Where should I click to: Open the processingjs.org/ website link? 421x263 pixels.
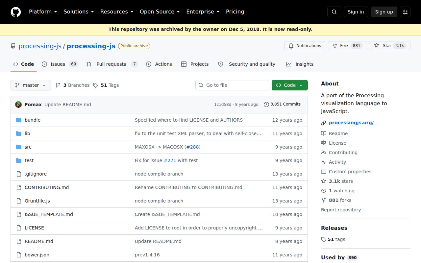(x=351, y=123)
